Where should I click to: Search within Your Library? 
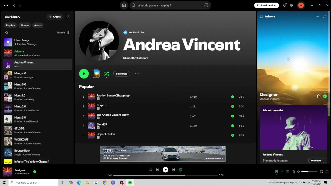point(7,33)
